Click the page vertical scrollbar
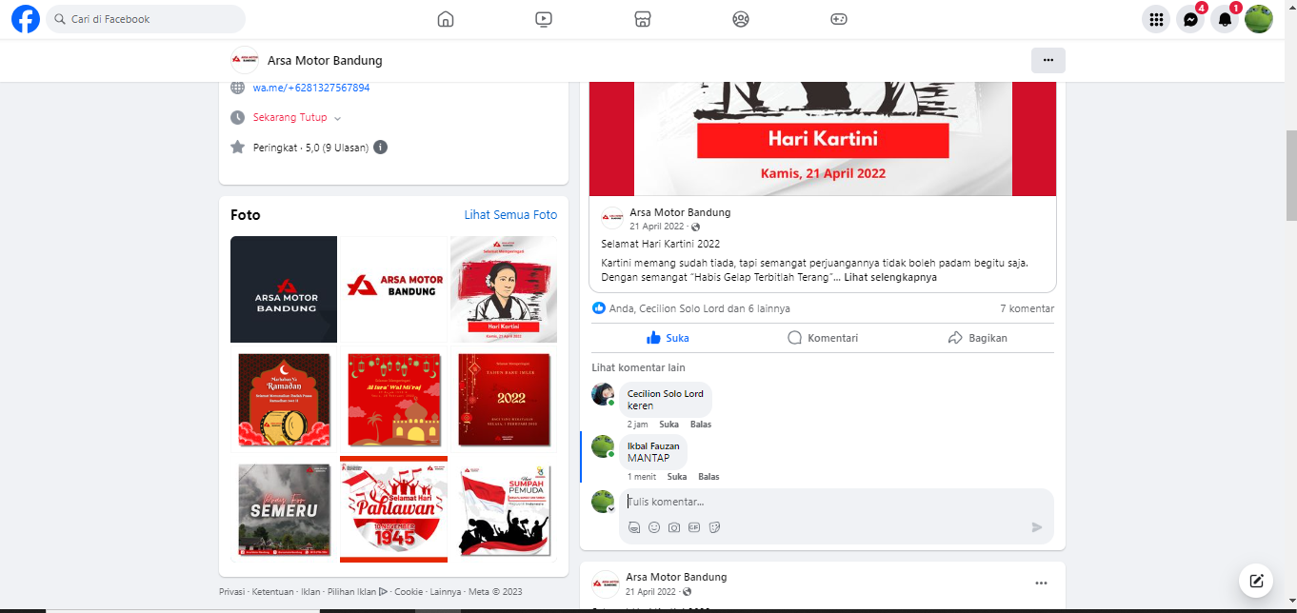 [x=1291, y=176]
